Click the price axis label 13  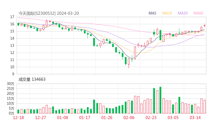(x=12, y=46)
